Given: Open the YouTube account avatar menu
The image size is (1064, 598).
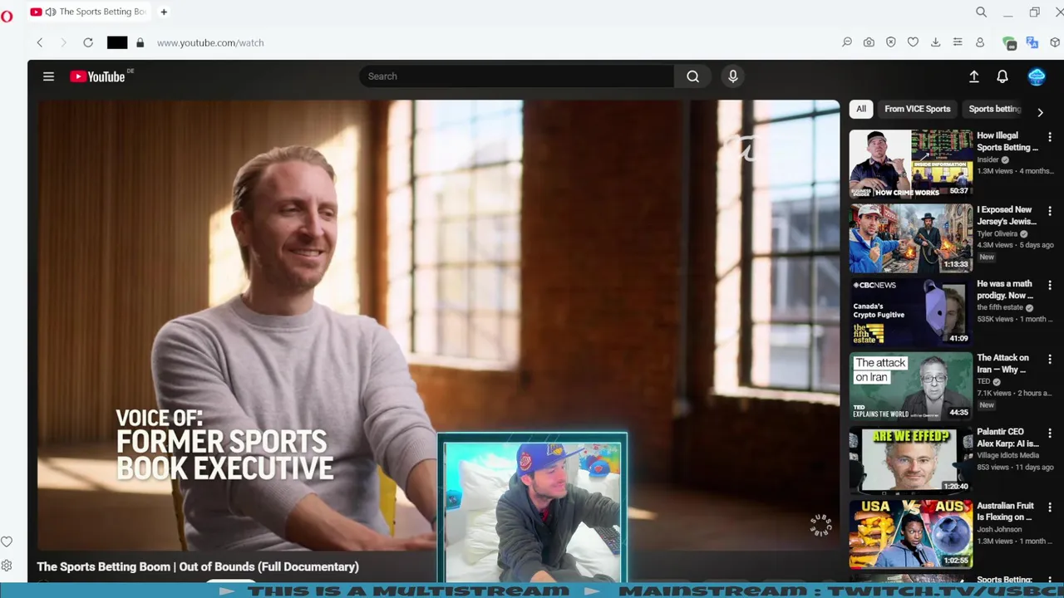Looking at the screenshot, I should tap(1037, 76).
